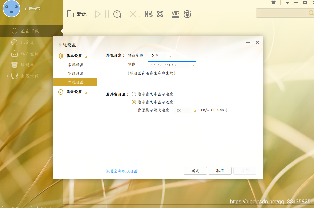
Task: Select 常规设置 general settings
Action: [x=75, y=65]
